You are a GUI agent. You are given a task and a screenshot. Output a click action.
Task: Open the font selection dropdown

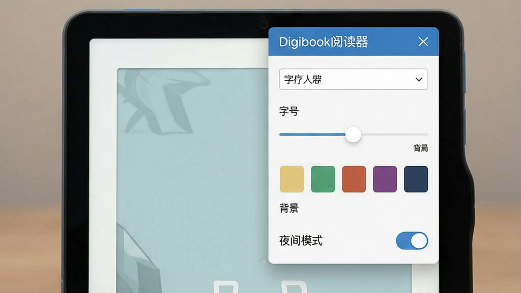click(354, 79)
